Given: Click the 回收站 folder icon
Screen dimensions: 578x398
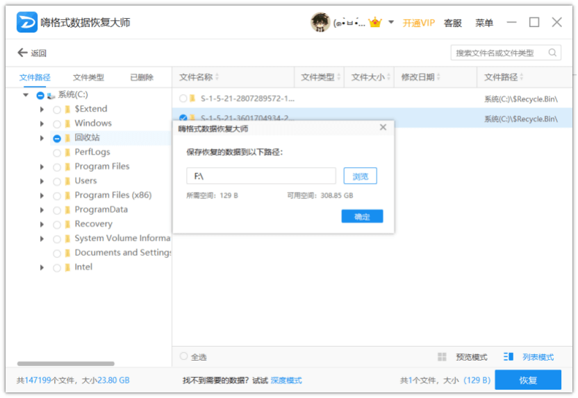Looking at the screenshot, I should [67, 138].
